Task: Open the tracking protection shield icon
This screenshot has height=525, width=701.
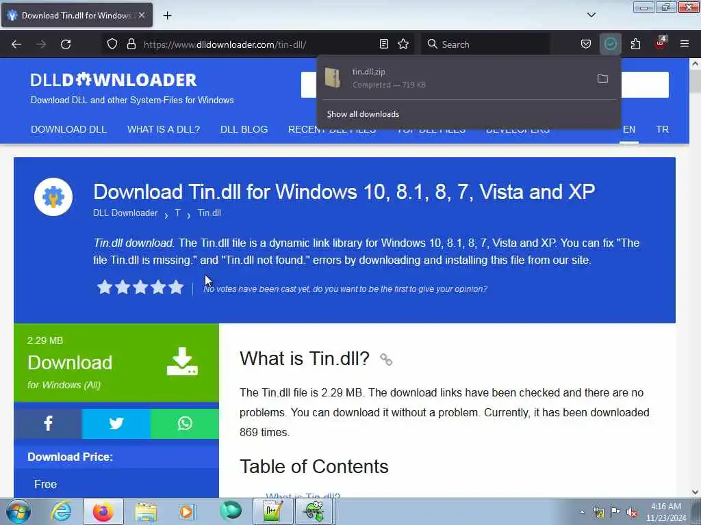Action: coord(112,44)
